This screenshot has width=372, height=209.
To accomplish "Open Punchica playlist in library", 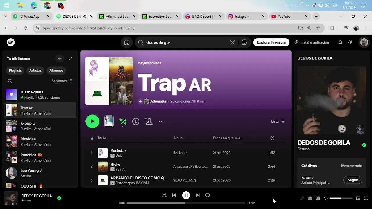I will pyautogui.click(x=40, y=157).
